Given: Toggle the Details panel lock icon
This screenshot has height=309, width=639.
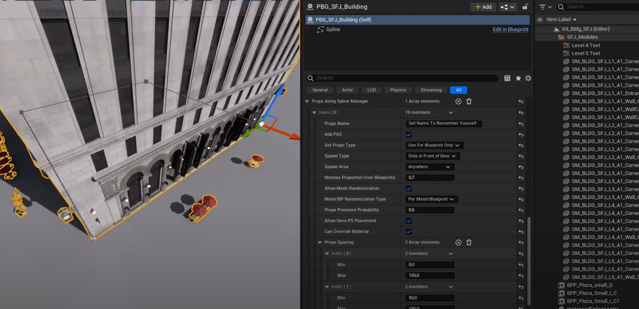Looking at the screenshot, I should (525, 7).
